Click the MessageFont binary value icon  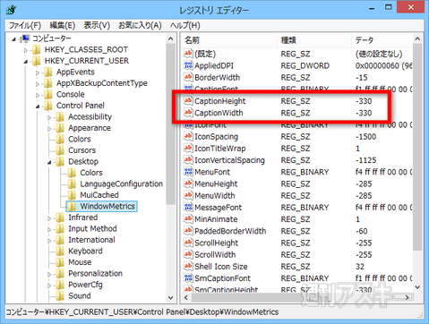coord(188,208)
